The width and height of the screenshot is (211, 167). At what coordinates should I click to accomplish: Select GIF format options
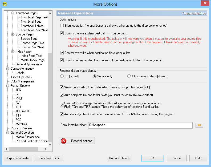point(18,94)
